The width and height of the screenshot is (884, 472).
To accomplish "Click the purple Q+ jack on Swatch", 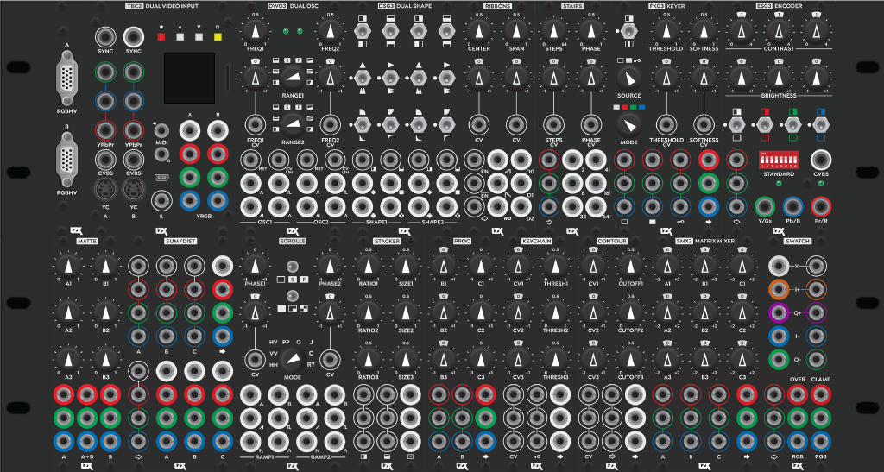I will click(x=779, y=312).
